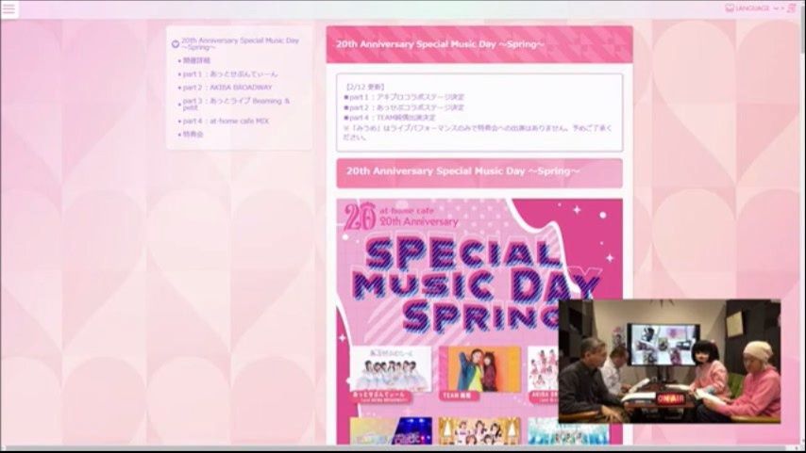Click the gold-framed group photo in bottom row
Viewport: 806px width, 453px height.
[479, 431]
